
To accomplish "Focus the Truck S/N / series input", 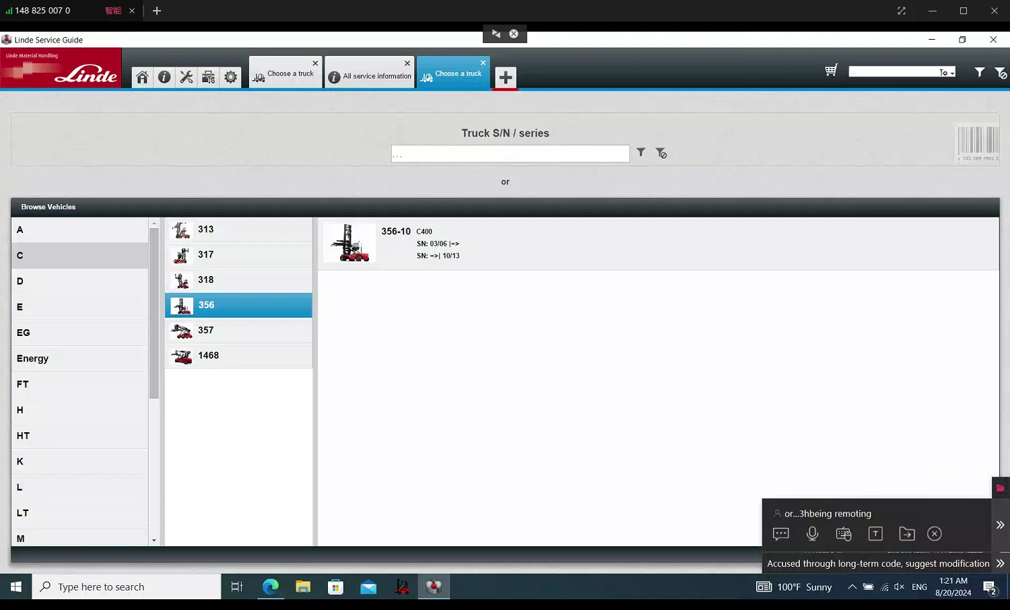I will click(x=510, y=154).
